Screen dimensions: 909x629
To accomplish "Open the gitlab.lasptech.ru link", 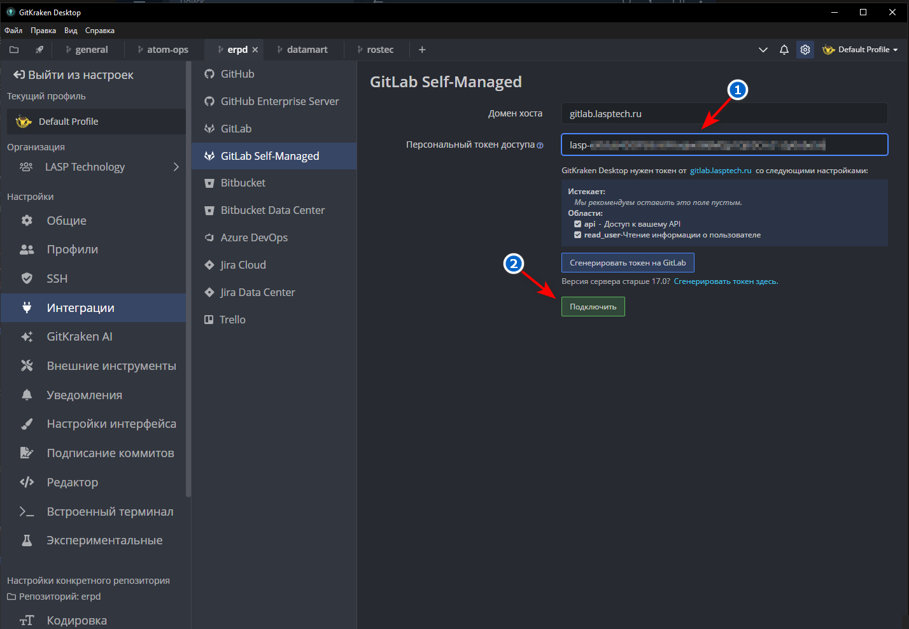I will 721,171.
